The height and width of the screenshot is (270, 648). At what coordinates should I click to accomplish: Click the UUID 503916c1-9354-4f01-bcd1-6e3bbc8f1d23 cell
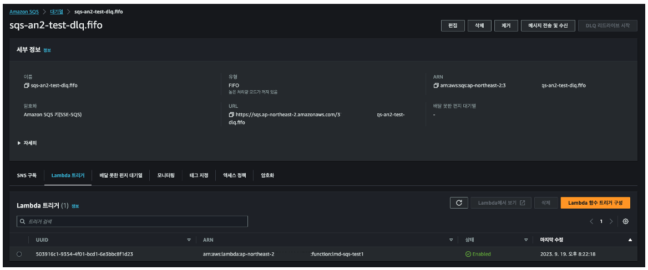tap(84, 254)
